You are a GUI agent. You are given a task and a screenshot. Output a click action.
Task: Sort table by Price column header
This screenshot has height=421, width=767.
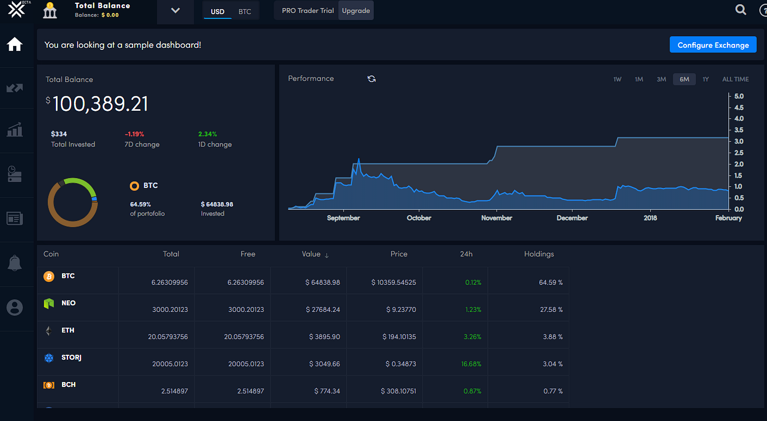[399, 254]
